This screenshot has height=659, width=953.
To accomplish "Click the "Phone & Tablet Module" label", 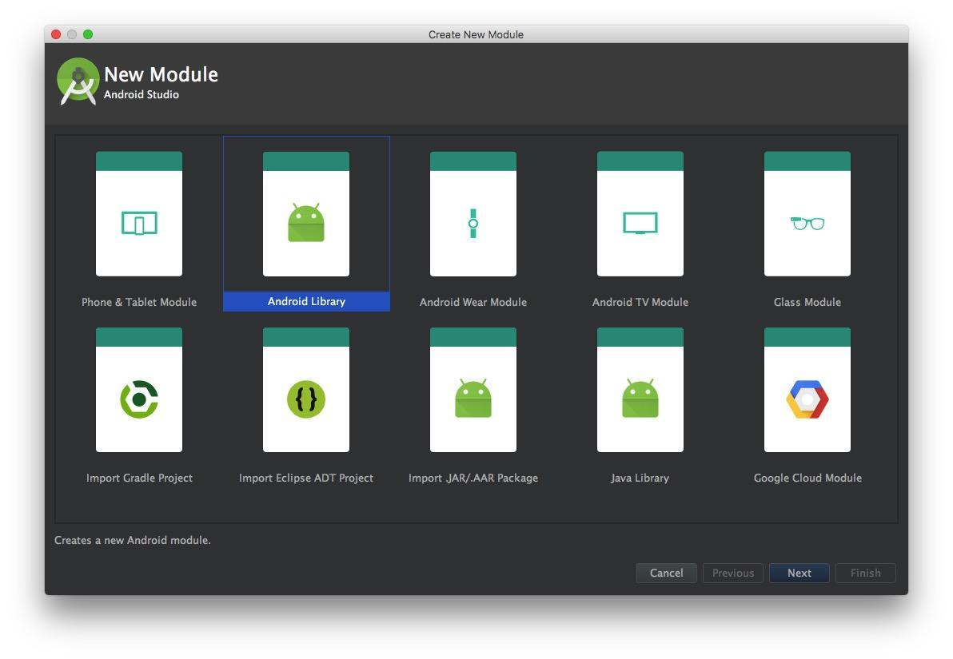I will tap(139, 302).
